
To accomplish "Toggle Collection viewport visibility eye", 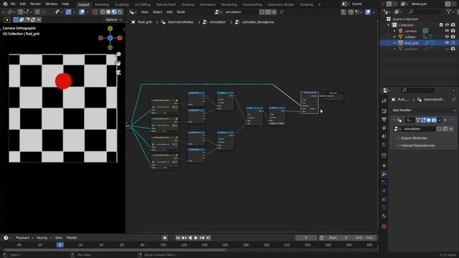I will (447, 25).
